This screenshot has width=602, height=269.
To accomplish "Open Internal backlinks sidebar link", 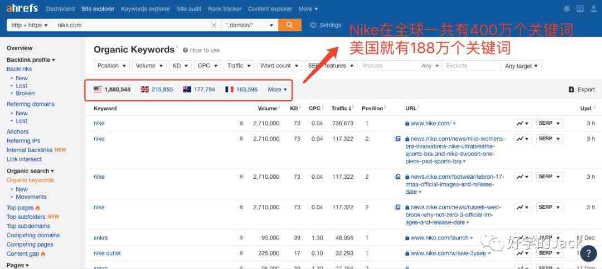I will [30, 150].
